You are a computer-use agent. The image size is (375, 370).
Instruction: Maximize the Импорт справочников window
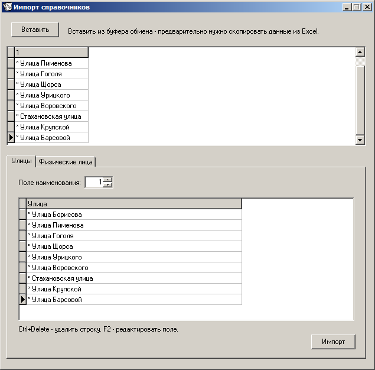pos(356,7)
